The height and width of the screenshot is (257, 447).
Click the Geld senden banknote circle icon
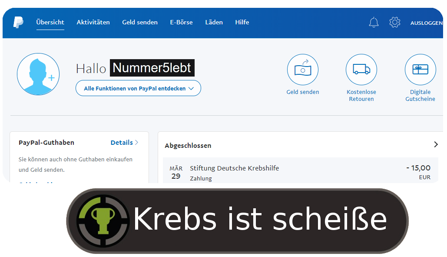pyautogui.click(x=302, y=70)
